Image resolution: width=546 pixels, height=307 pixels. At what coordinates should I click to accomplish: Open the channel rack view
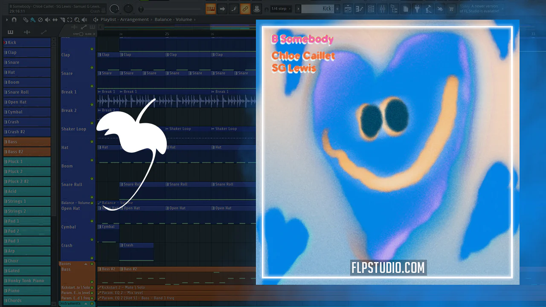coord(371,9)
